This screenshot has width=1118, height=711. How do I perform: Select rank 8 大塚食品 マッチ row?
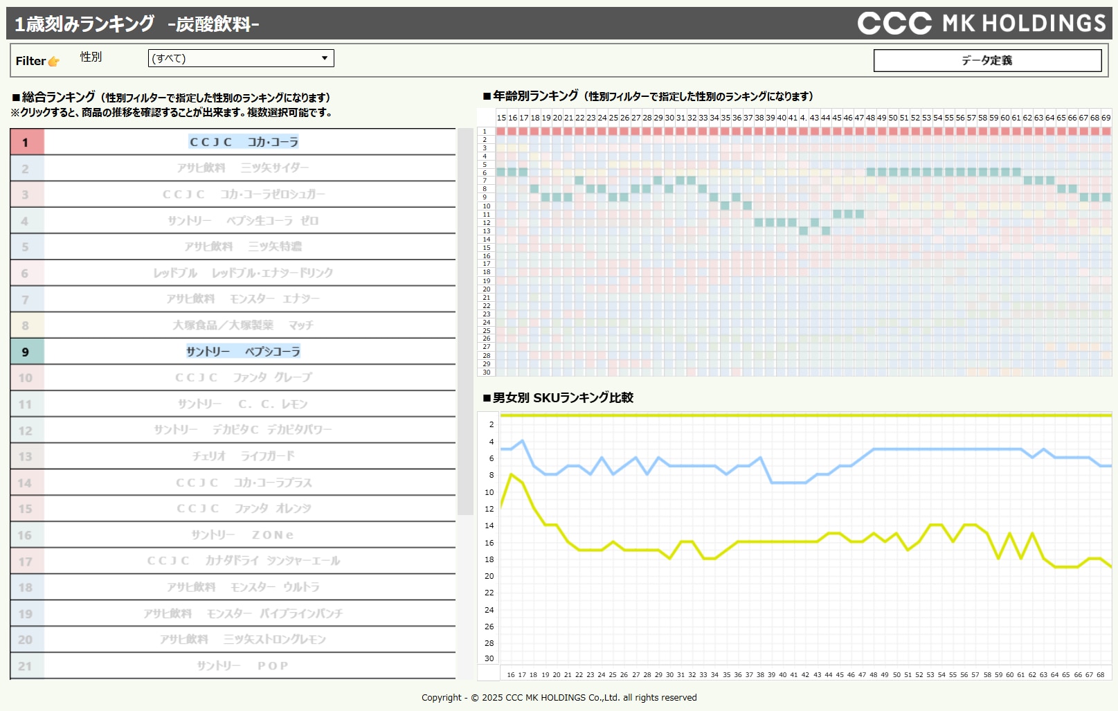233,325
